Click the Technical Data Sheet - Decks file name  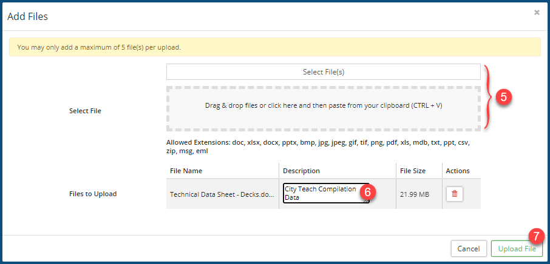(222, 194)
